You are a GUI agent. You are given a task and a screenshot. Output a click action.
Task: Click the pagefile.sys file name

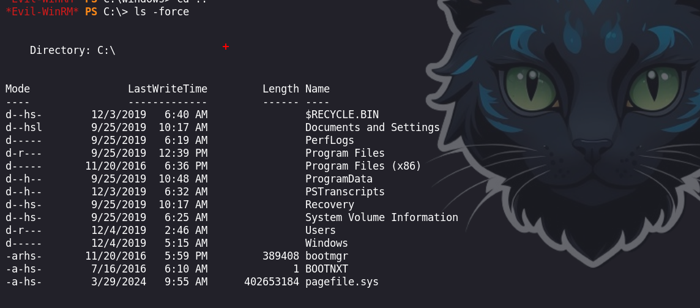[x=342, y=282]
